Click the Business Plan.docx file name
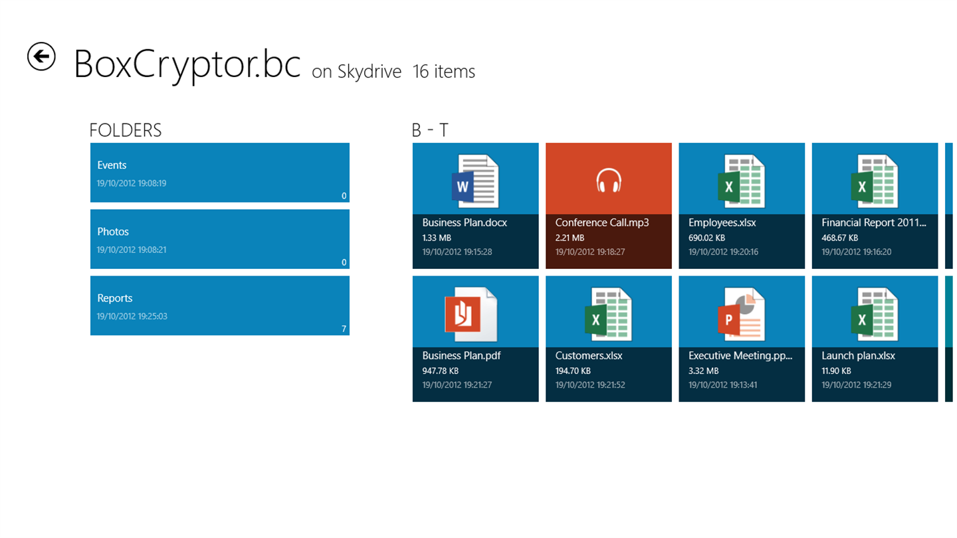This screenshot has width=957, height=538. tap(465, 223)
